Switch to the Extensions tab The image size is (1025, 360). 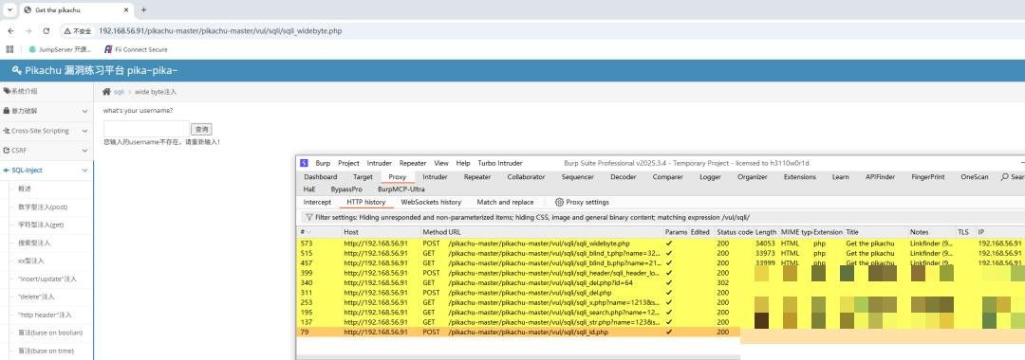[799, 177]
